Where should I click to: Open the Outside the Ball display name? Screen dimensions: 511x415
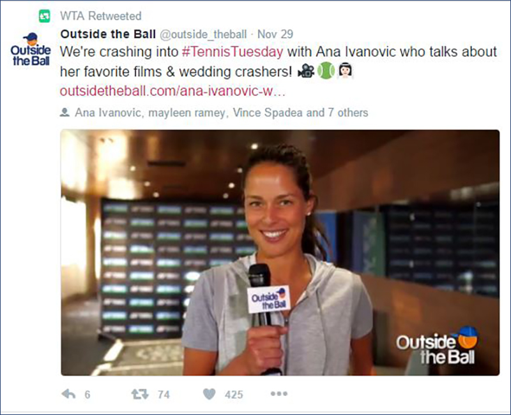108,34
